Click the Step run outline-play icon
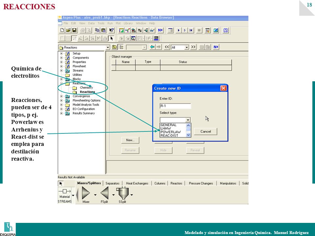This screenshot has width=315, height=236. [x=185, y=30]
